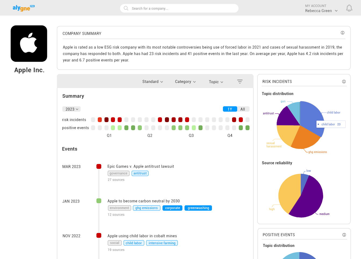Click the MAR 2023 date label

pyautogui.click(x=71, y=167)
